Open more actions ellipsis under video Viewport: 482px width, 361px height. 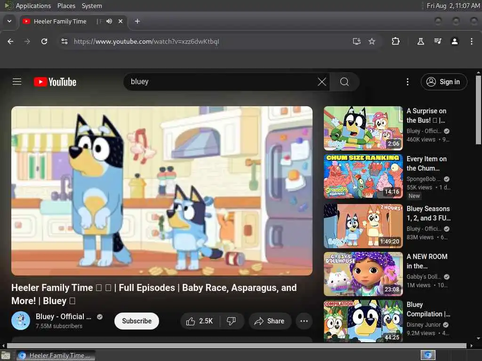[304, 321]
